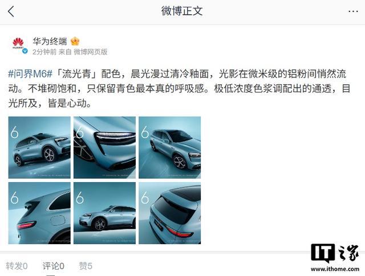Tap the crown membership badge icon
Screen dimensions: 365x276
(x=75, y=42)
